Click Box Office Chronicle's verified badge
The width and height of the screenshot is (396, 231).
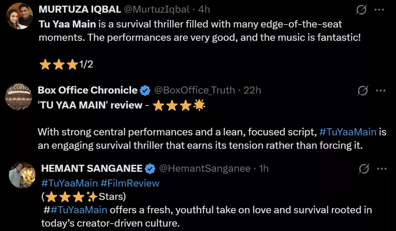145,90
